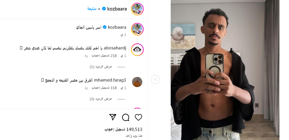Open abosahardj avatar with story ring
Viewport: 289px width, 140px height.
137,50
